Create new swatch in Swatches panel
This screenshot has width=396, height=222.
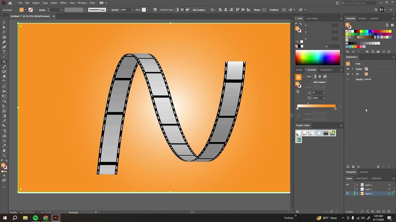click(x=384, y=52)
